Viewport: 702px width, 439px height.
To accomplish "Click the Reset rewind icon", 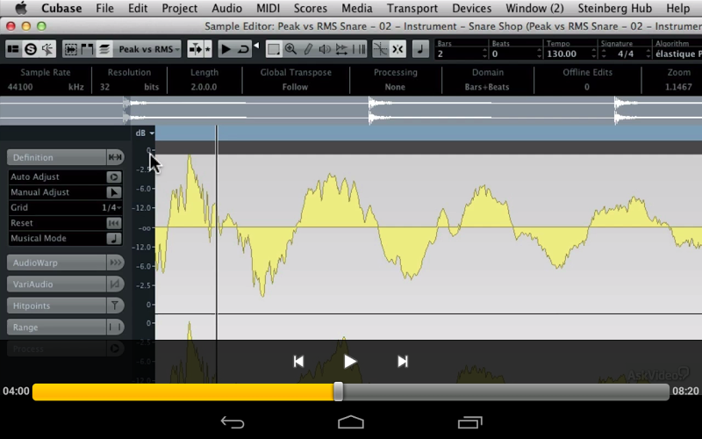I will point(114,223).
